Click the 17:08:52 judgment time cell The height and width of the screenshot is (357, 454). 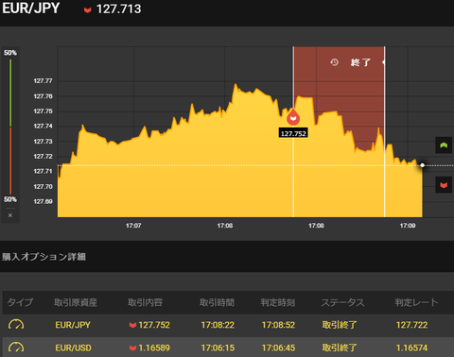[x=278, y=325]
